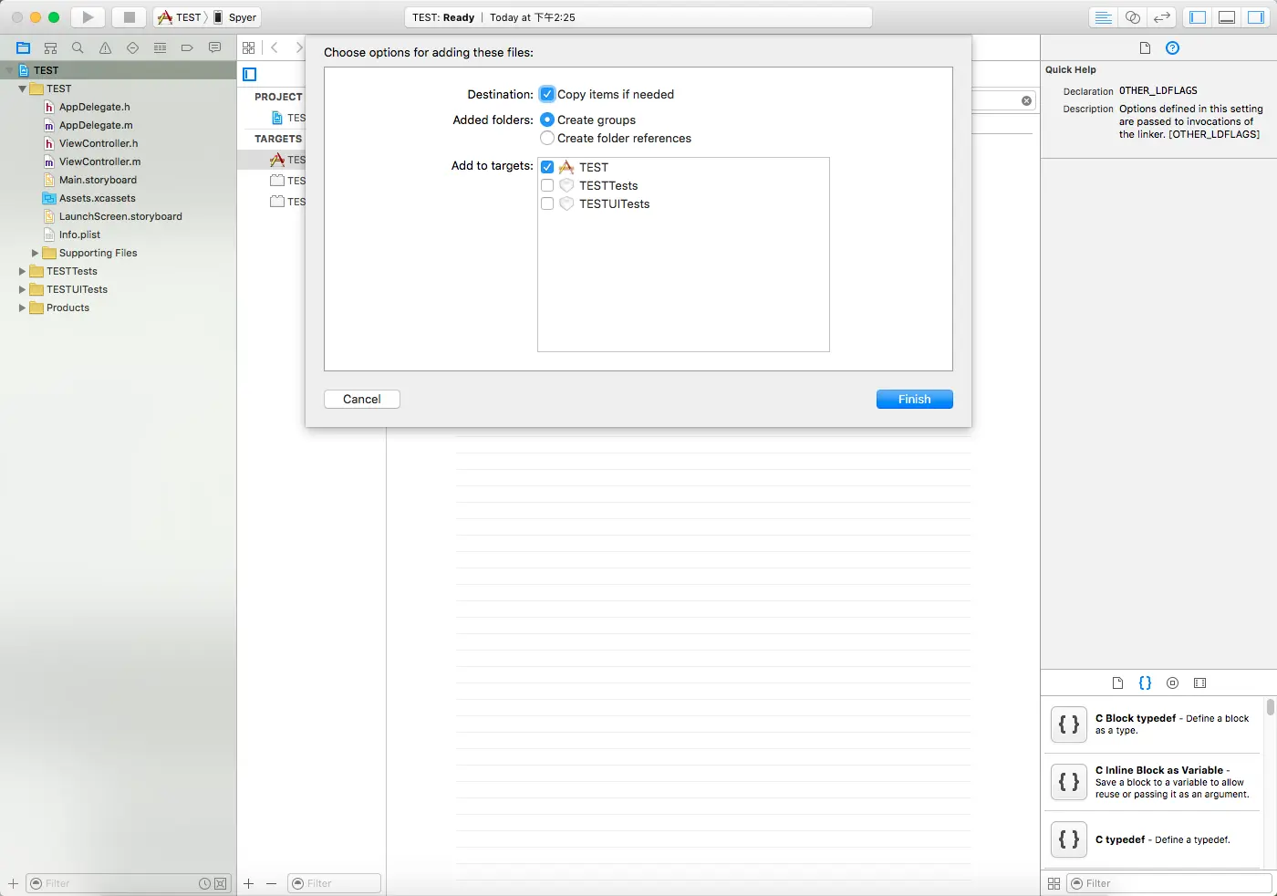Viewport: 1277px width, 896px height.
Task: Show the File inspector
Action: click(1145, 47)
